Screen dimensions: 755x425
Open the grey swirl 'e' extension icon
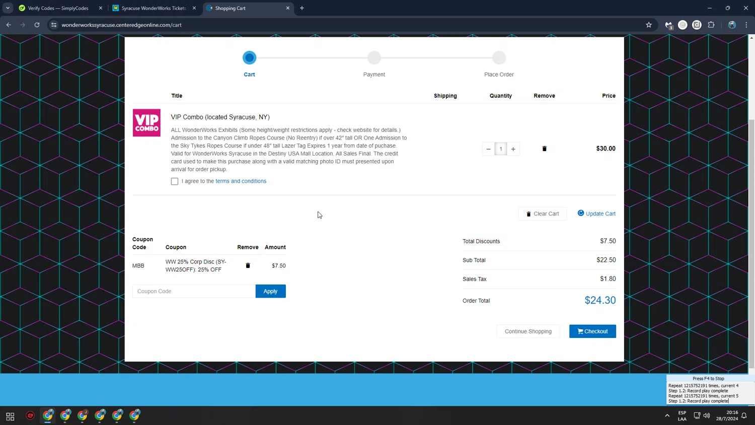[683, 25]
